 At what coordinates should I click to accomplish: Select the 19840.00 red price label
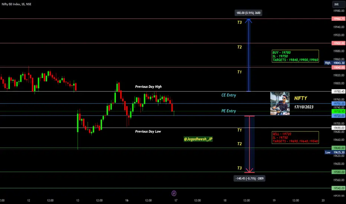click(x=339, y=68)
